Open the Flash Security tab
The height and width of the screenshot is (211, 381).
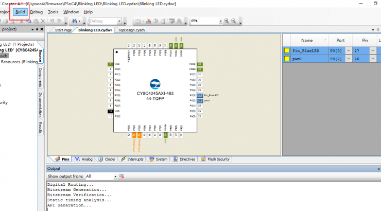[216, 160]
